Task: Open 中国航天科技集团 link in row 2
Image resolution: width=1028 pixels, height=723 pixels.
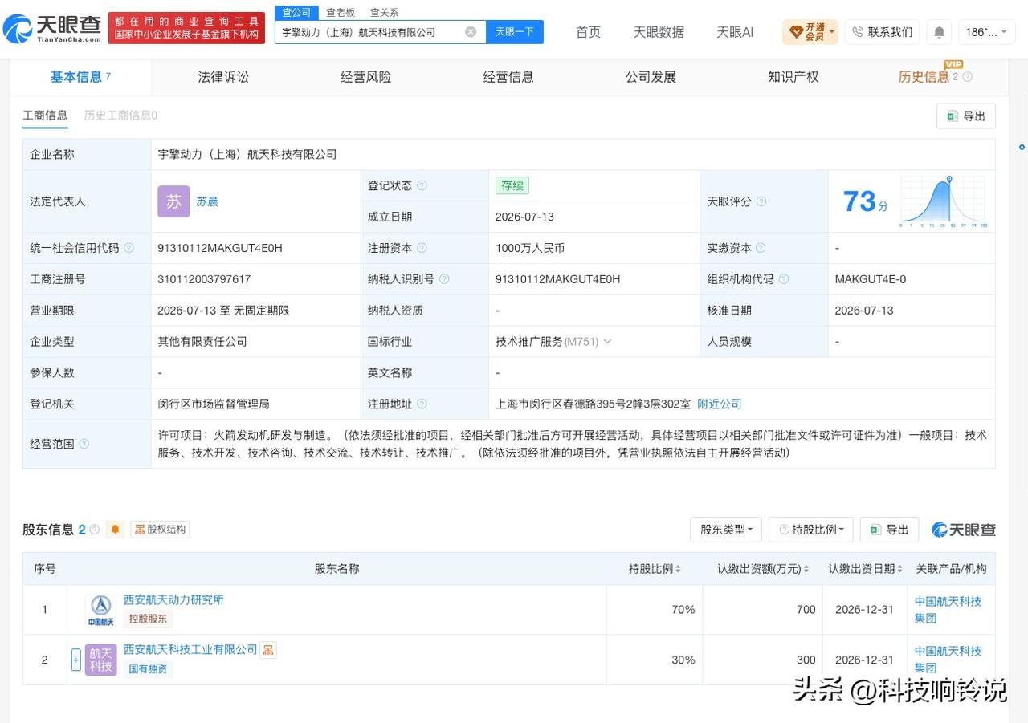Action: pyautogui.click(x=948, y=660)
